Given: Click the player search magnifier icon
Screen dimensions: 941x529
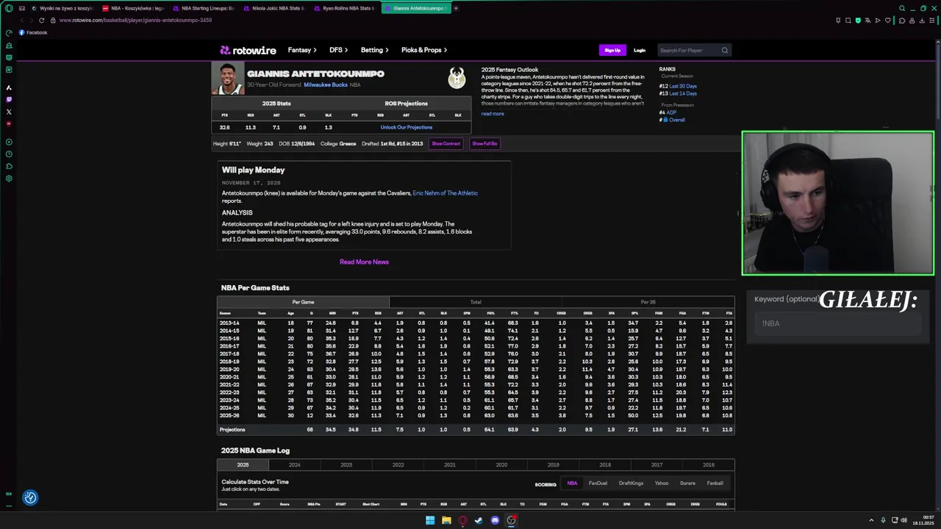Looking at the screenshot, I should 724,50.
